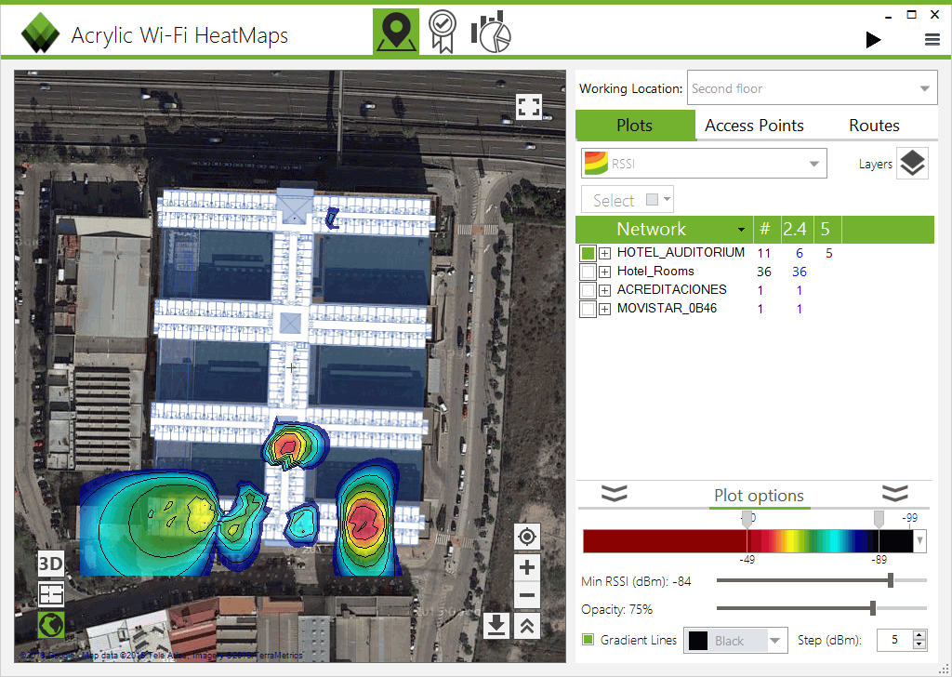Switch to the Routes tab
The height and width of the screenshot is (677, 952).
(874, 126)
